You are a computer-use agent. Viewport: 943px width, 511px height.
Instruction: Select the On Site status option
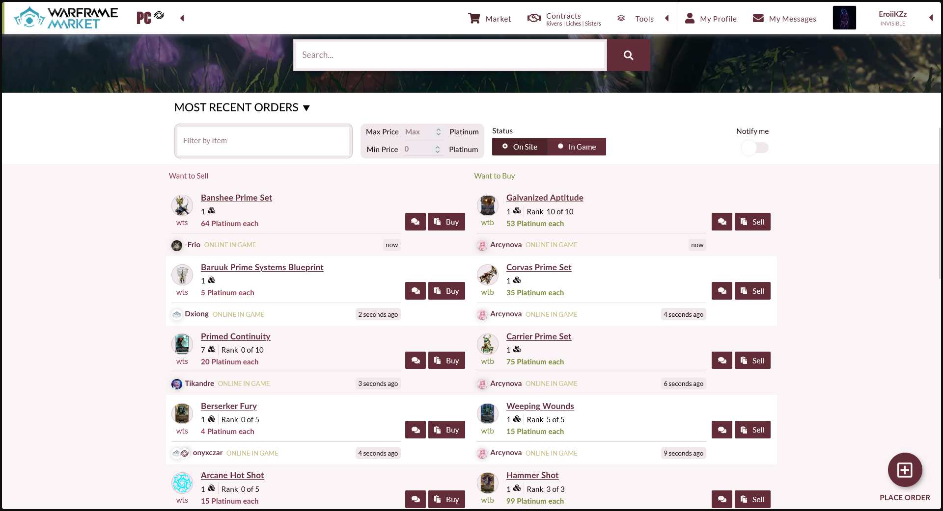[520, 147]
